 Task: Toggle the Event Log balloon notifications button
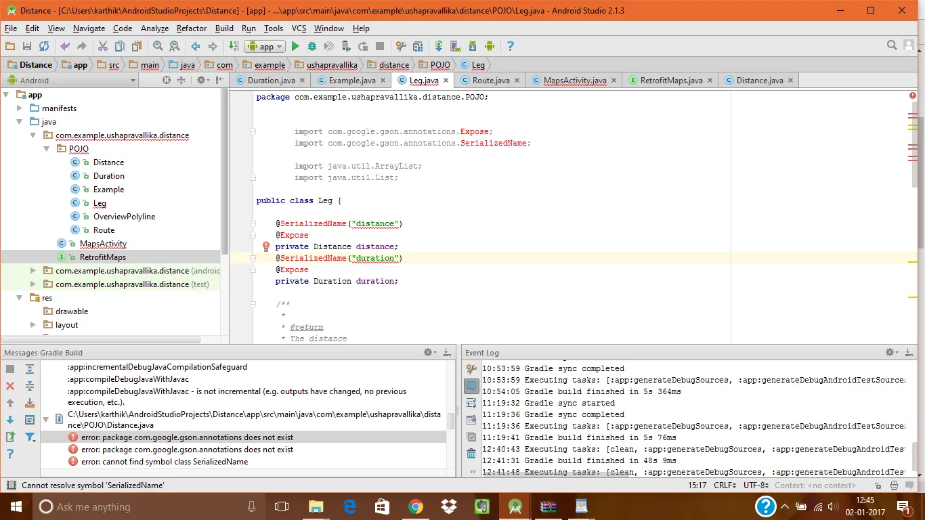471,386
